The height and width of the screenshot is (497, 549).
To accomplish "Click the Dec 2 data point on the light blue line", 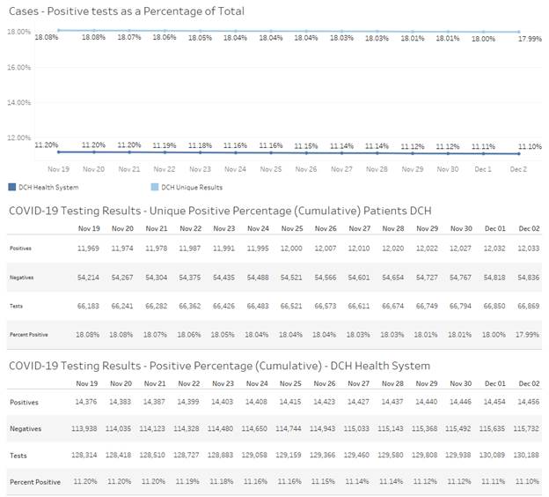I will tap(518, 32).
